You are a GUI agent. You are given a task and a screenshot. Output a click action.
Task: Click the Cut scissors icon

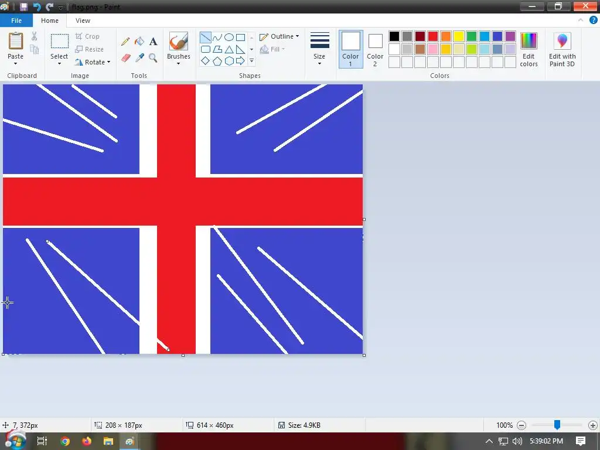click(34, 36)
